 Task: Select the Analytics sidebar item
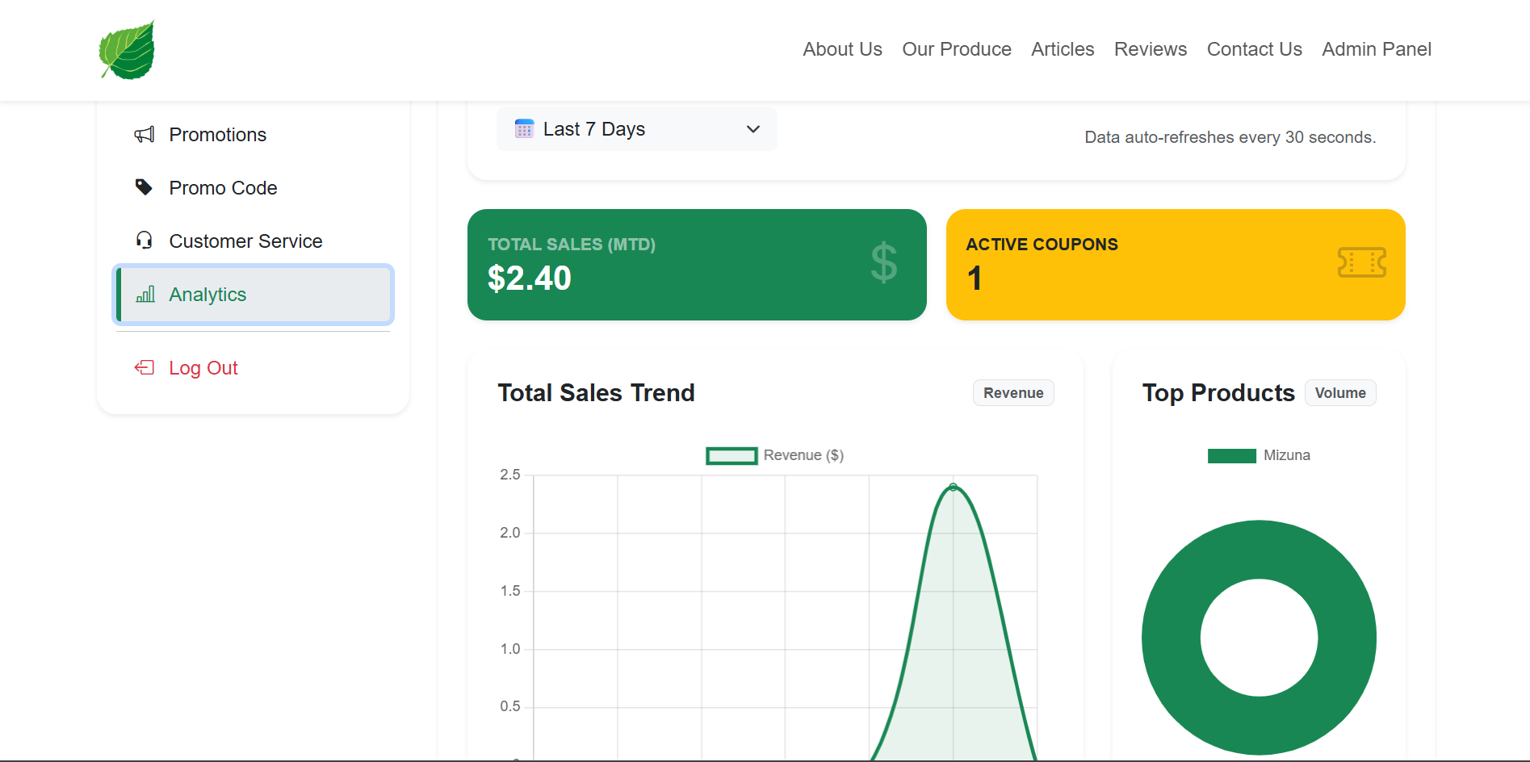[254, 295]
